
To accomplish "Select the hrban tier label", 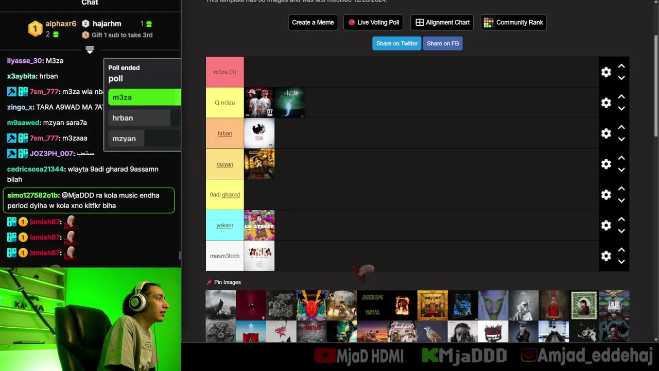I will tap(224, 133).
